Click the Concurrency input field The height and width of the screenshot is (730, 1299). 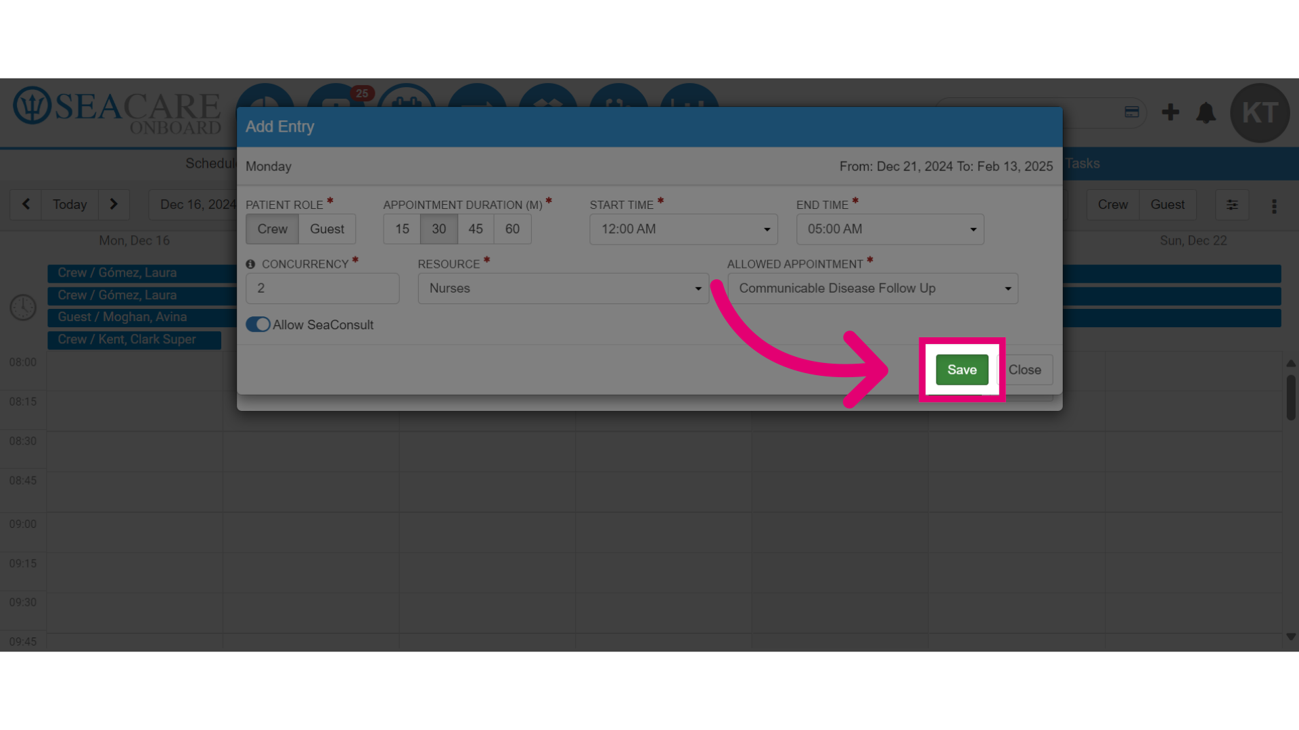[x=322, y=289]
